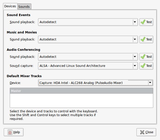Viewport: 160px width, 140px height.
Task: Open the mixer Device dropdown arrow
Action: (150, 83)
